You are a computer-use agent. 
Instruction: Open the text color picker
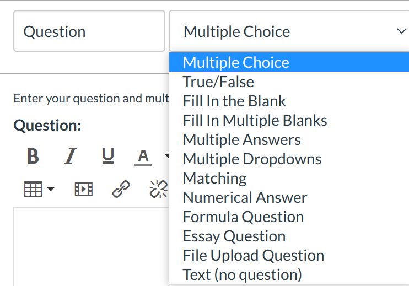point(143,158)
